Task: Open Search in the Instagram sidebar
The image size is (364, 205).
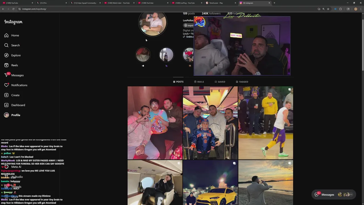Action: [x=12, y=45]
